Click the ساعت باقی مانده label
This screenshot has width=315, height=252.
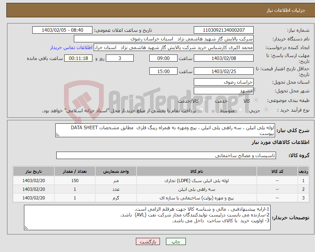pyautogui.click(x=45, y=58)
